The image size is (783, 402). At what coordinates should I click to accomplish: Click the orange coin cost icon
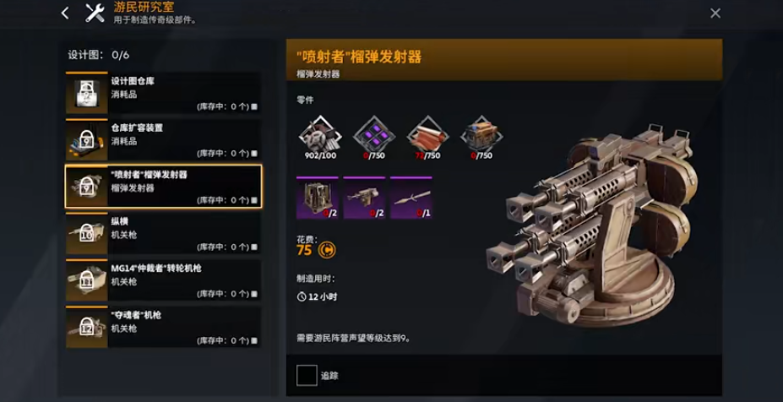(x=327, y=250)
